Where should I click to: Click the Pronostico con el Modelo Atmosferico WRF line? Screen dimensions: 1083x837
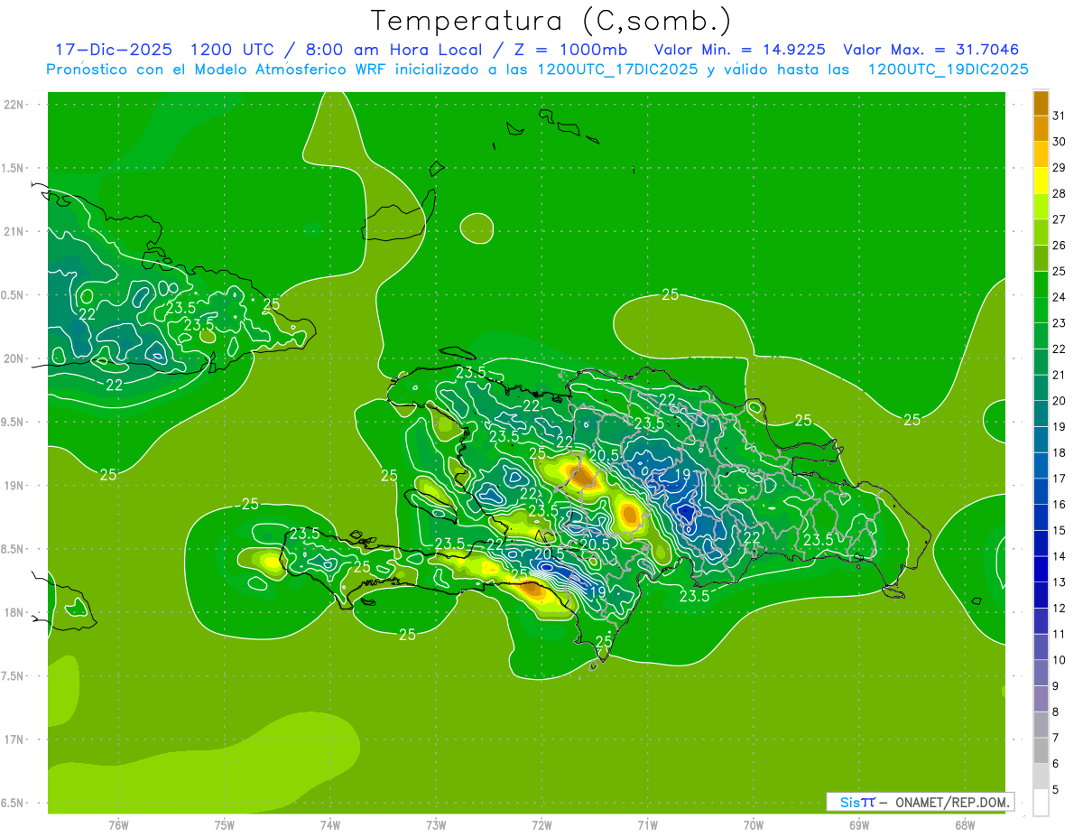[537, 70]
